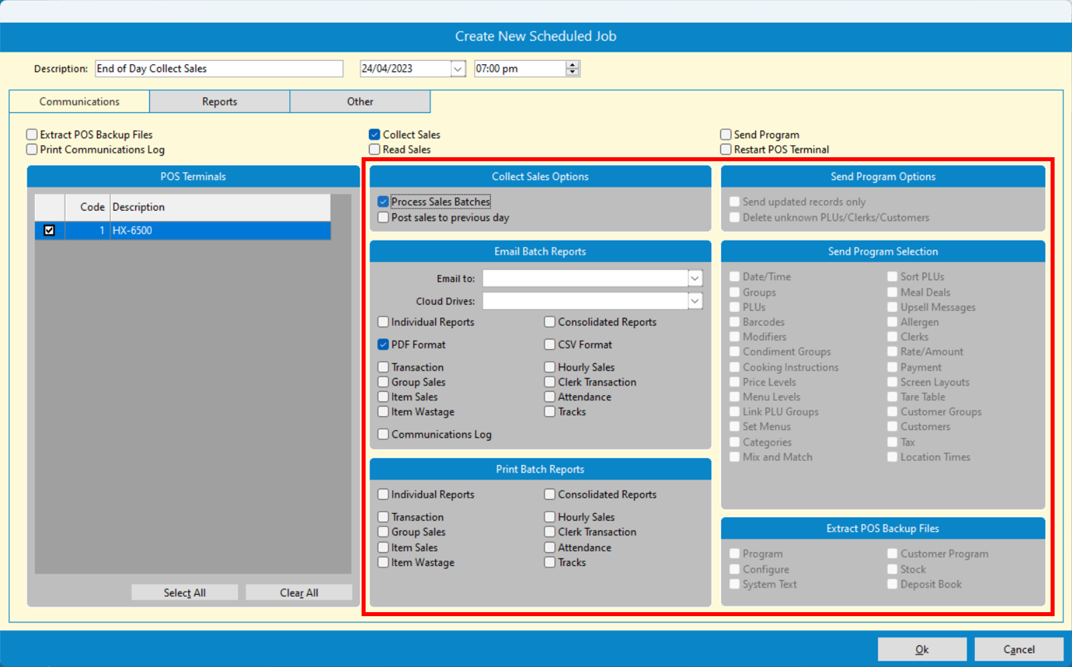This screenshot has width=1072, height=667.
Task: Untick the HX-6500 terminal row checkbox
Action: (x=49, y=230)
